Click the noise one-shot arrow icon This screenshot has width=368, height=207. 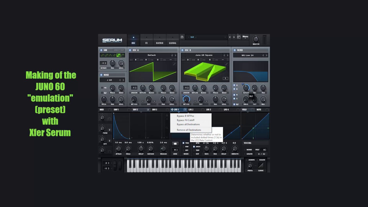coord(105,87)
